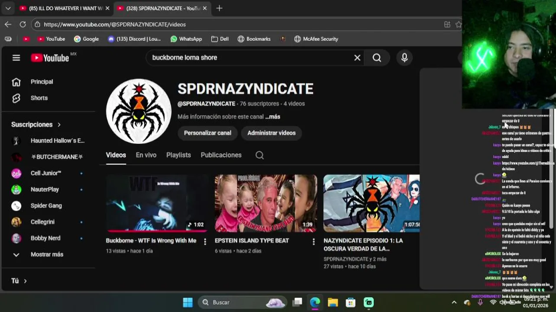This screenshot has width=556, height=312.
Task: Click Personalizar canal button
Action: point(207,133)
